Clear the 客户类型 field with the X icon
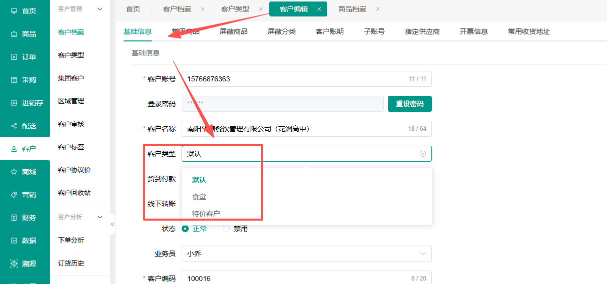 pos(423,154)
